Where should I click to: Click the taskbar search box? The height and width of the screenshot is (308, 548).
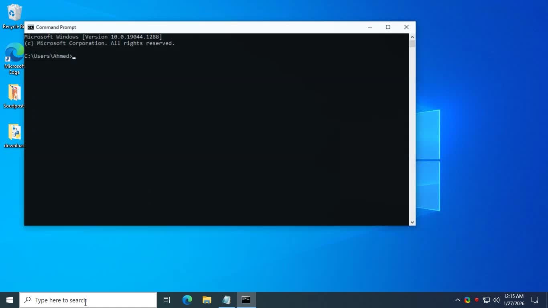point(88,300)
